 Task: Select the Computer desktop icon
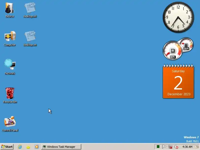pyautogui.click(x=10, y=39)
